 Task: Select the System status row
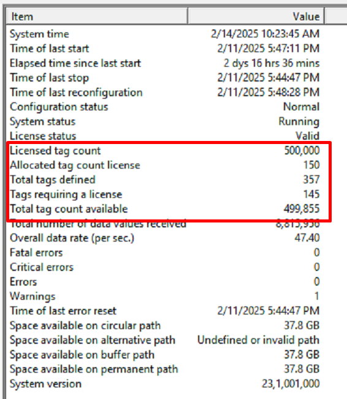coord(165,121)
